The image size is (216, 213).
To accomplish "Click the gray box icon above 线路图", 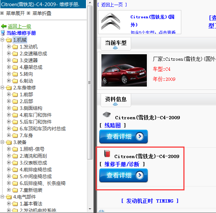I will (x=107, y=115).
